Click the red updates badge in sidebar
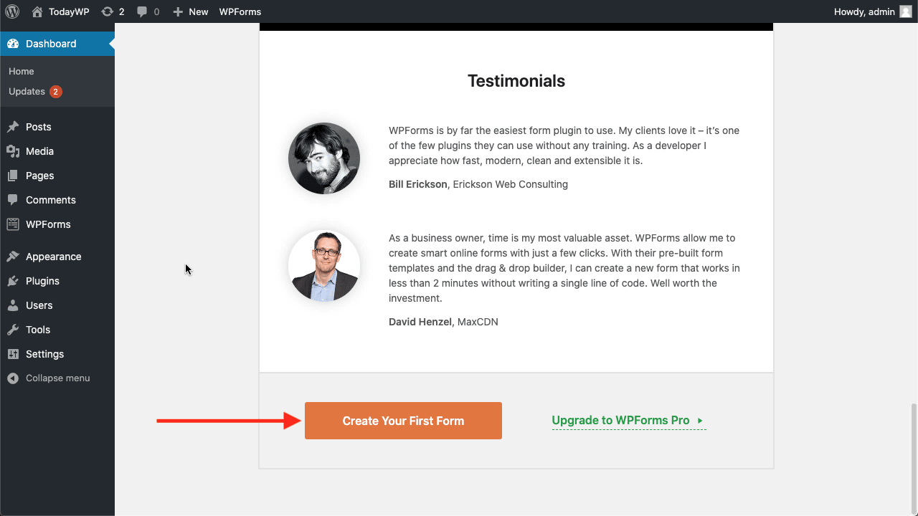 pos(56,92)
